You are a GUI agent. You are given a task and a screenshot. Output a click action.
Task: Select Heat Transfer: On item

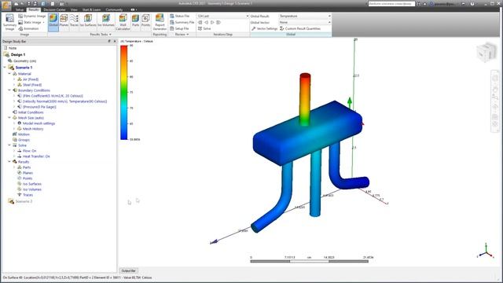(36, 156)
